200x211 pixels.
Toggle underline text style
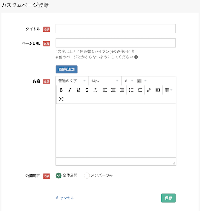tap(78, 90)
